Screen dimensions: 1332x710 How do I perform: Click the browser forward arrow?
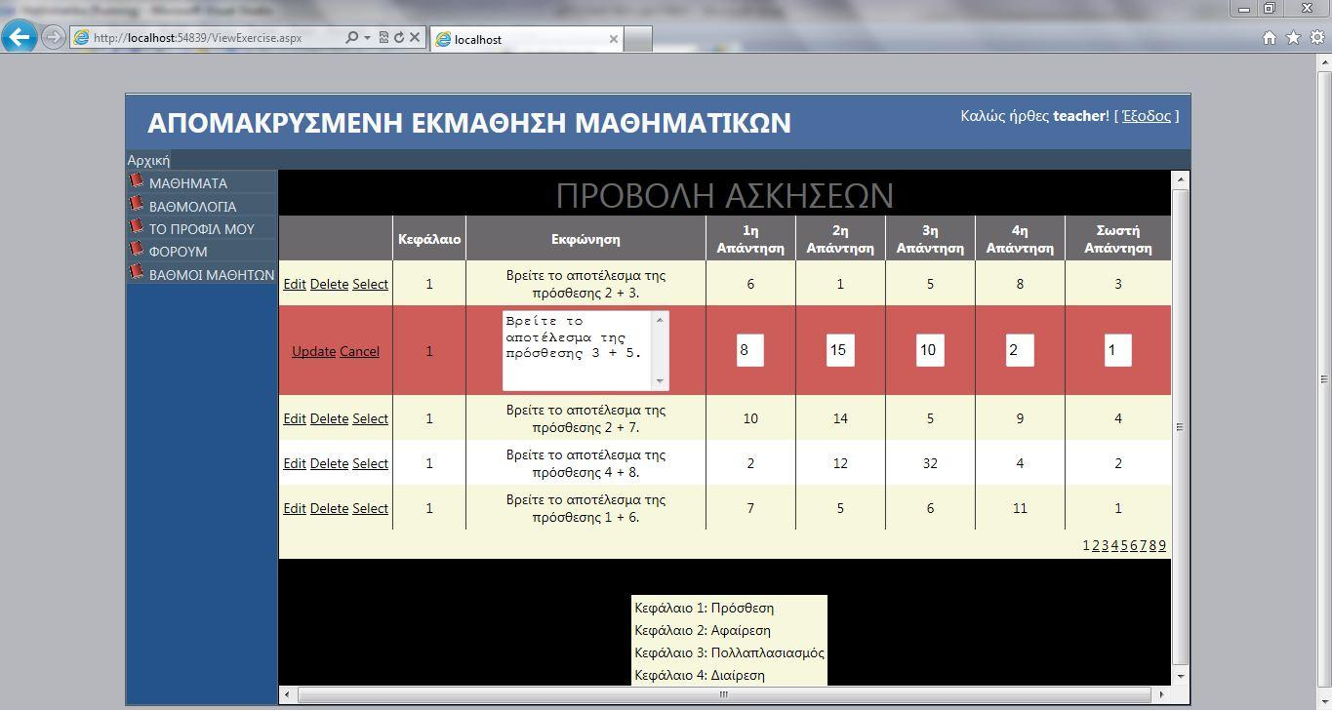[54, 38]
